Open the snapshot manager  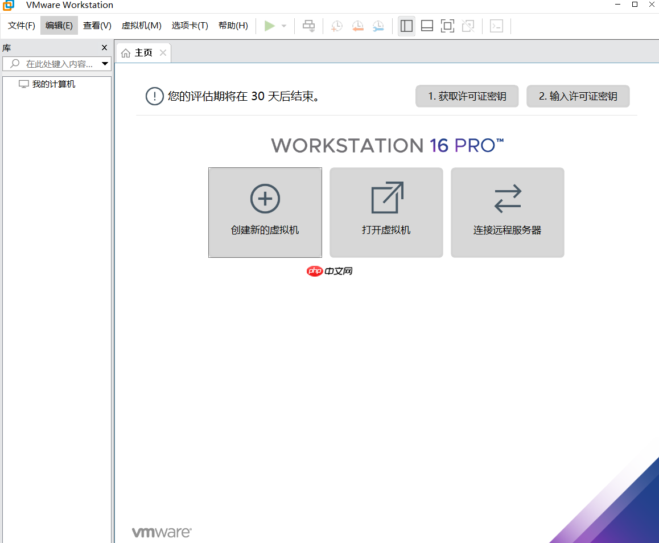(x=378, y=26)
